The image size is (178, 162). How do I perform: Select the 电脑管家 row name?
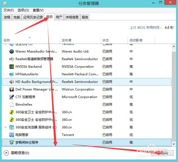[22, 135]
